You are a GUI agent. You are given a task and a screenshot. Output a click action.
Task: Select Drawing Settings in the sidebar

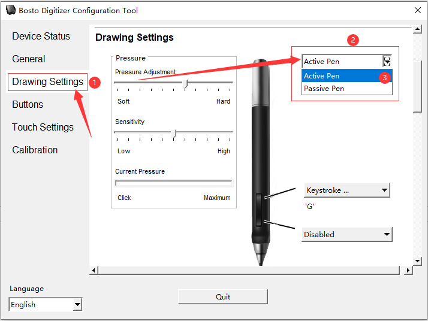[47, 82]
